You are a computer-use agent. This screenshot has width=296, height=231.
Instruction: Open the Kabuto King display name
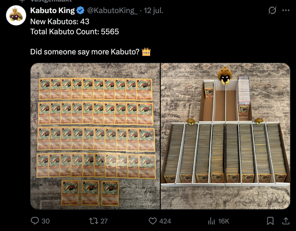pyautogui.click(x=53, y=10)
